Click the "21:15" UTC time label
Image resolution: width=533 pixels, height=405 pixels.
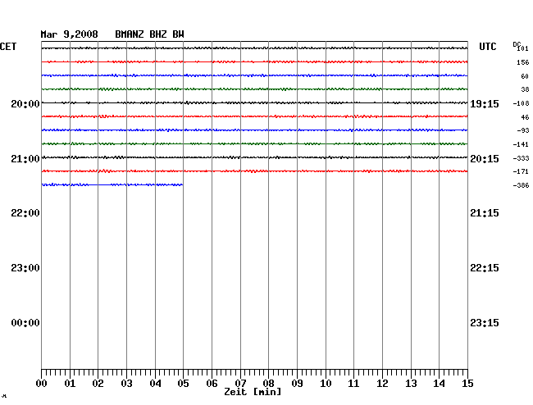pos(485,213)
